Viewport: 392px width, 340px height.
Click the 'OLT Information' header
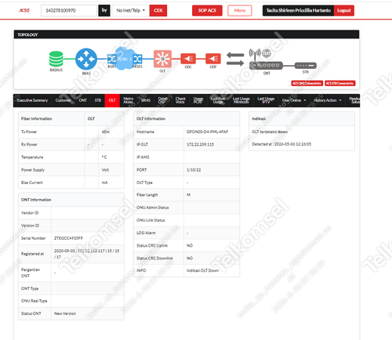(x=151, y=119)
